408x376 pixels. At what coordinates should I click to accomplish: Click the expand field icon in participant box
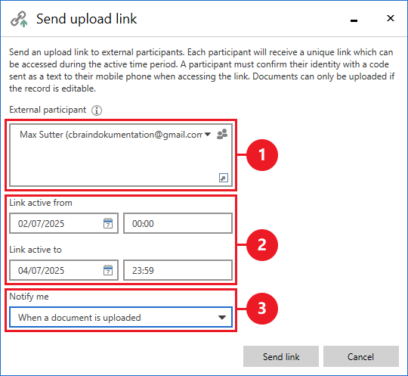coord(224,179)
